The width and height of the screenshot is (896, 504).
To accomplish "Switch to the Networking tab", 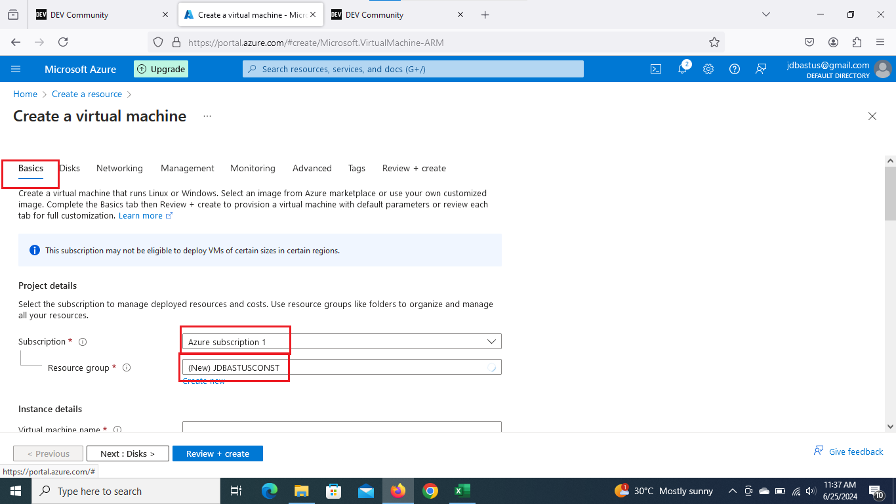I will [x=119, y=169].
